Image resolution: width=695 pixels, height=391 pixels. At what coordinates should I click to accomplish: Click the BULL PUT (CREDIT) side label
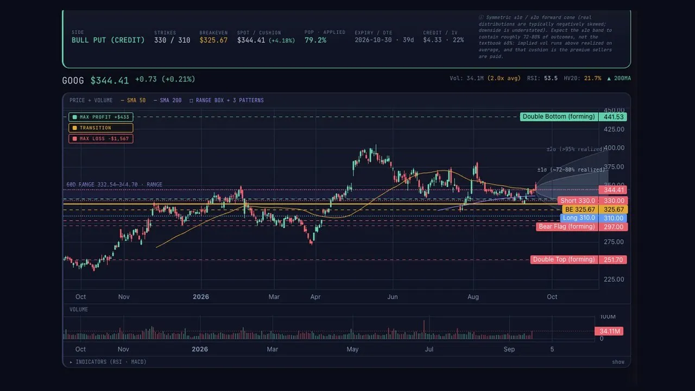click(x=108, y=40)
